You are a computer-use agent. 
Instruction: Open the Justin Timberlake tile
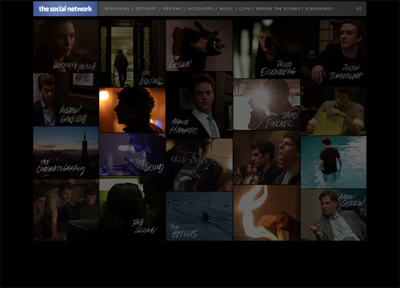(334, 53)
